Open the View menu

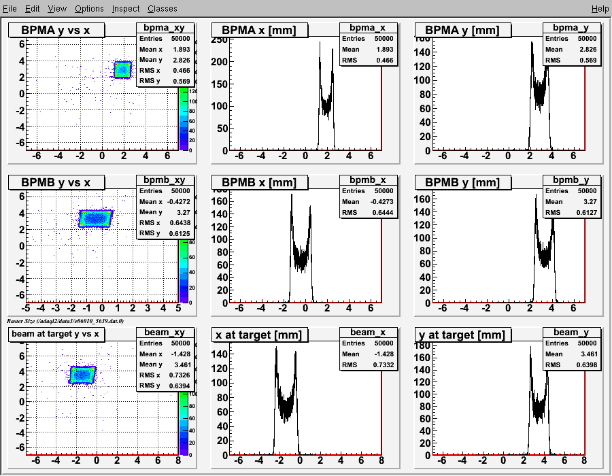57,8
